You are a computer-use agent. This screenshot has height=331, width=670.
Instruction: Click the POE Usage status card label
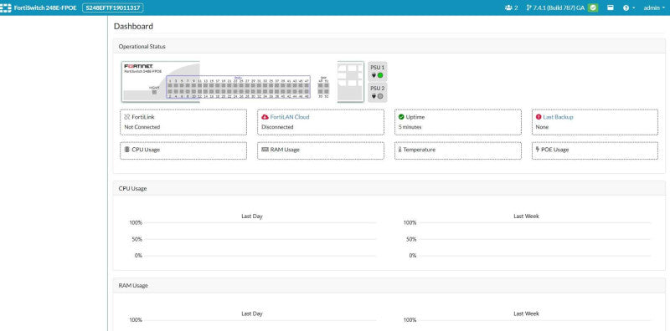click(x=554, y=150)
